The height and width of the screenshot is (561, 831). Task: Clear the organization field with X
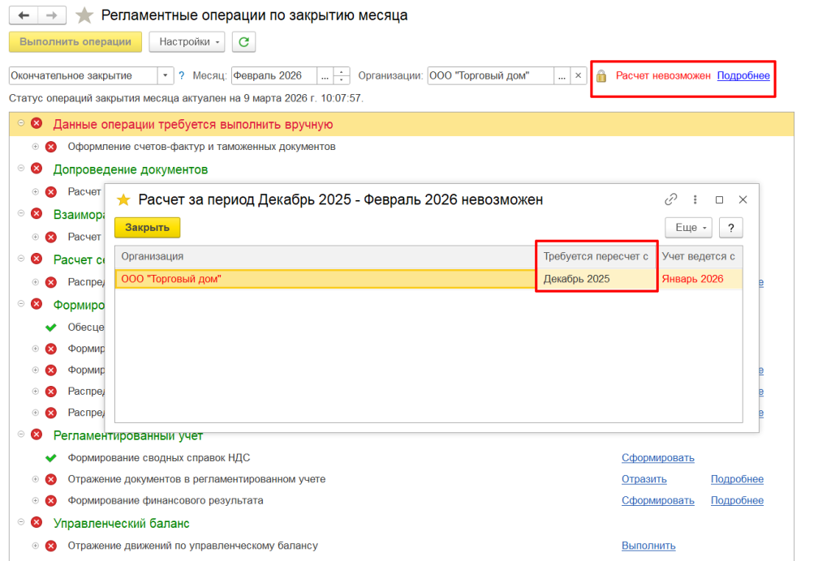578,75
